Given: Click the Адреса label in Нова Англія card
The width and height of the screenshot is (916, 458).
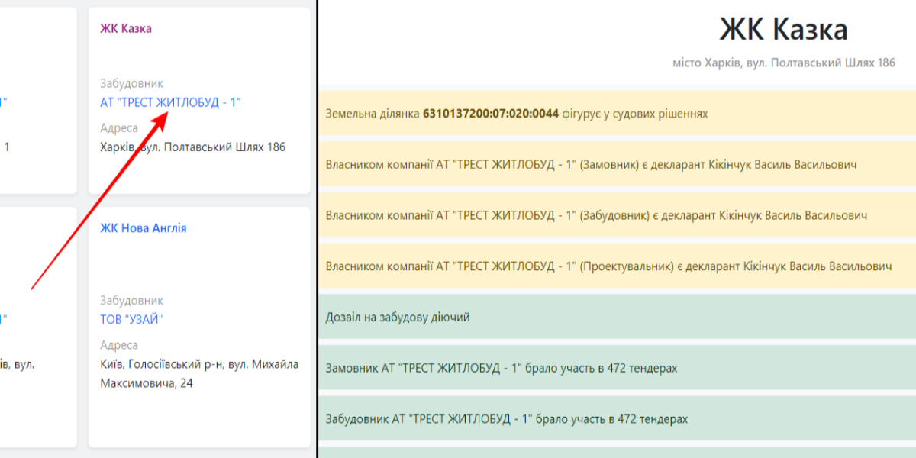Looking at the screenshot, I should 119,345.
